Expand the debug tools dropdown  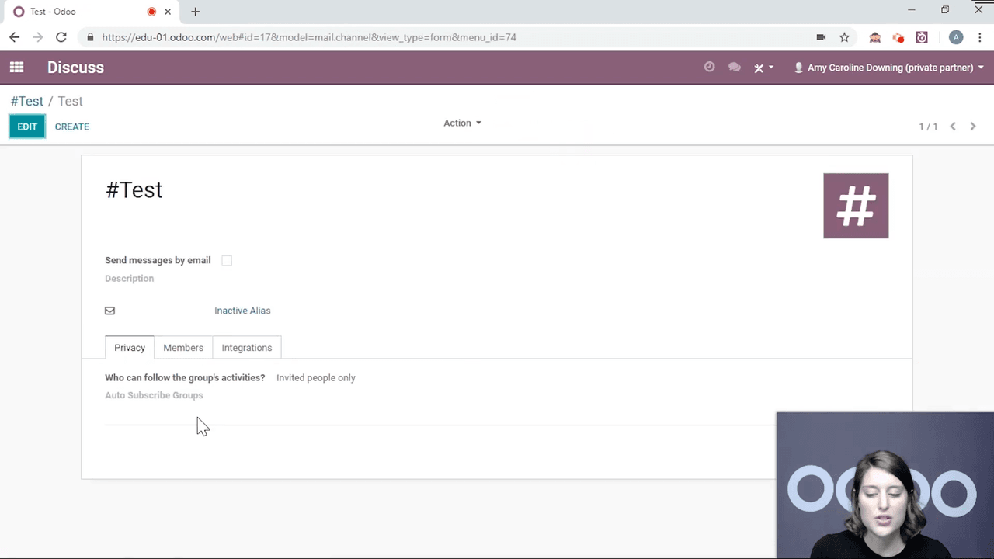point(763,68)
